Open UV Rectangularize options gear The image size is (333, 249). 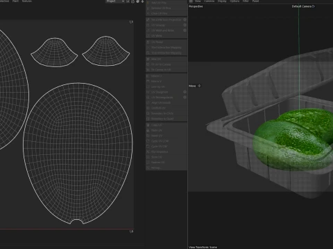(185, 98)
